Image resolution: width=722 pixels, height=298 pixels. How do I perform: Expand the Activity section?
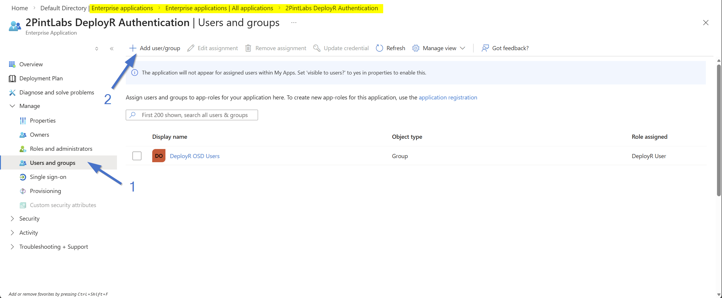click(12, 233)
